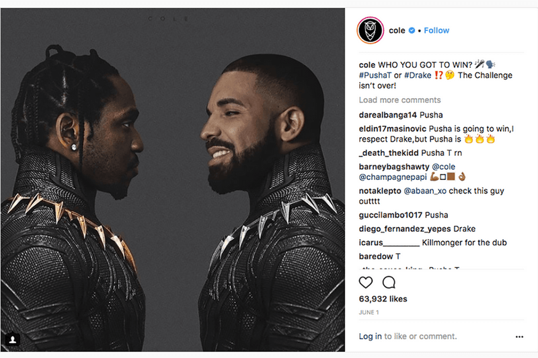Click Log in link
Screen dimensions: 538x358
pos(371,337)
